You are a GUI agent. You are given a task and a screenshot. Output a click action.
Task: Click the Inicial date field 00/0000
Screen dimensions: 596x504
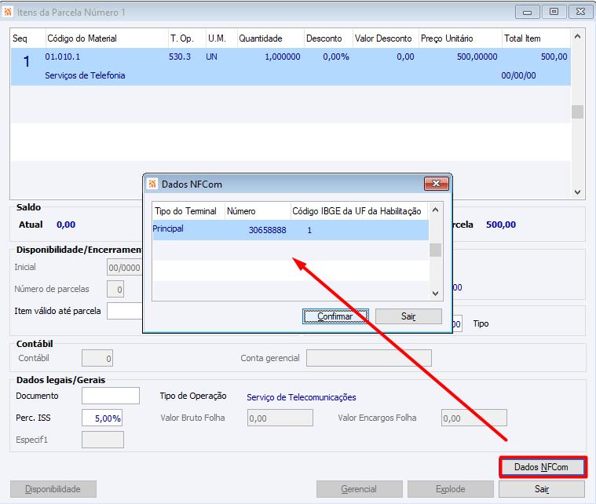click(124, 268)
